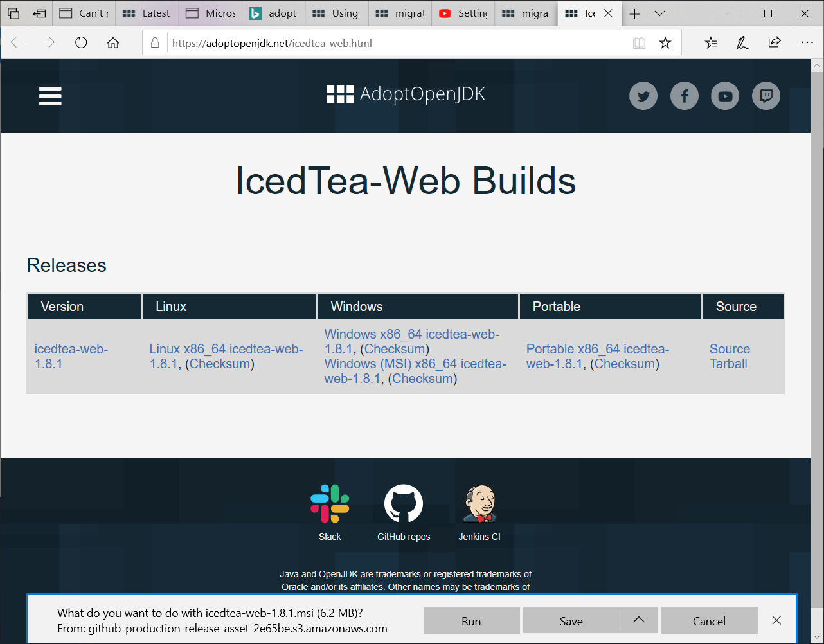
Task: Expand tab previews chevron
Action: (659, 13)
